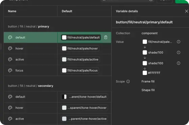The image size is (189, 125).
Task: Click the fill/neutral/pale... value text in details
Action: pos(160,42)
